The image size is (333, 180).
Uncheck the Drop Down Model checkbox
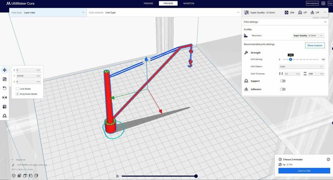pos(17,94)
